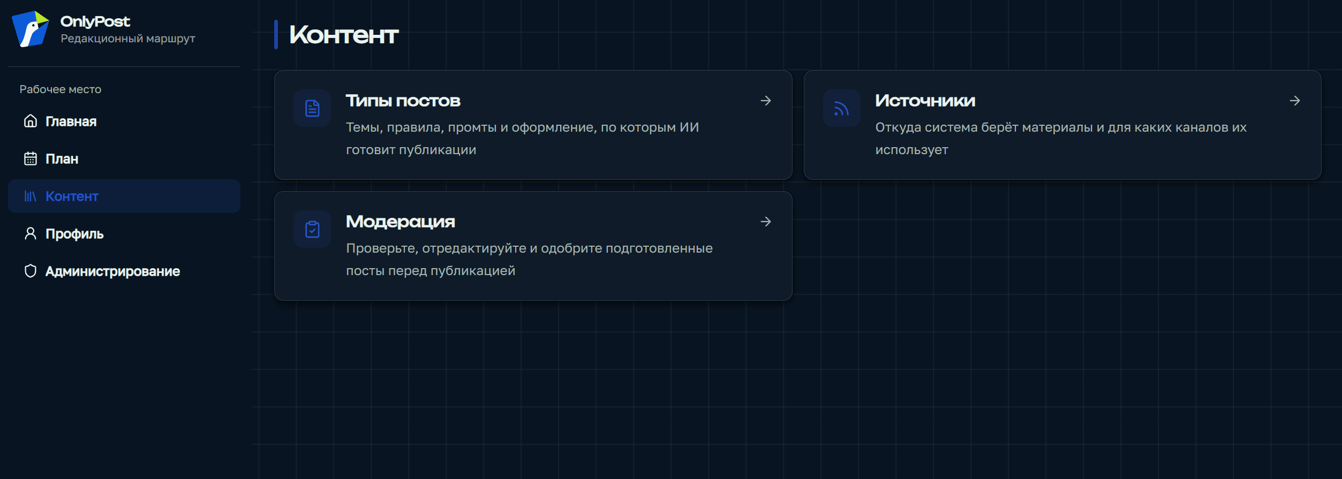Open Модерация via its arrow
The image size is (1342, 479).
click(766, 222)
